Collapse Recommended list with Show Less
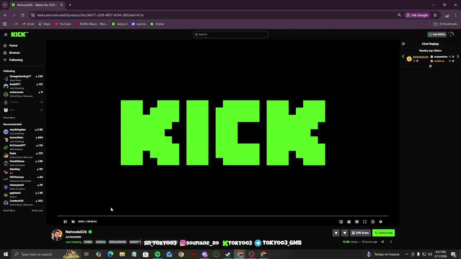Image resolution: width=461 pixels, height=259 pixels. pyautogui.click(x=37, y=210)
